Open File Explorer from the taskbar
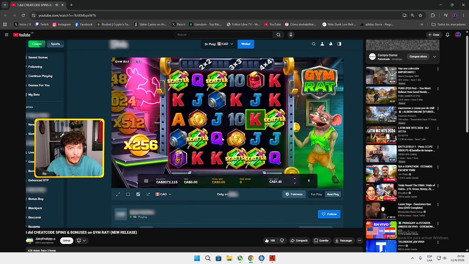The width and height of the screenshot is (469, 264). (x=229, y=258)
